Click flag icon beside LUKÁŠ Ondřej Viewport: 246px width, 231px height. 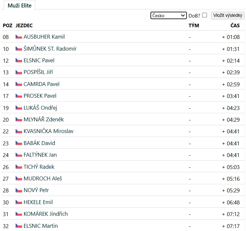click(x=19, y=108)
